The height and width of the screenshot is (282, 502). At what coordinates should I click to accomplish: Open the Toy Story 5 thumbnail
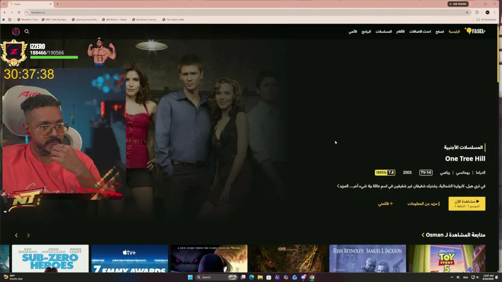447,258
